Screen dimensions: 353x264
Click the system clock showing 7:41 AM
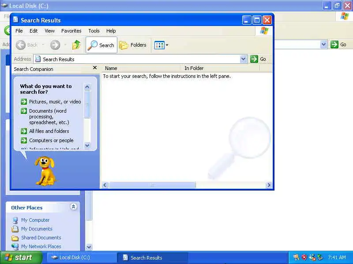click(x=337, y=257)
